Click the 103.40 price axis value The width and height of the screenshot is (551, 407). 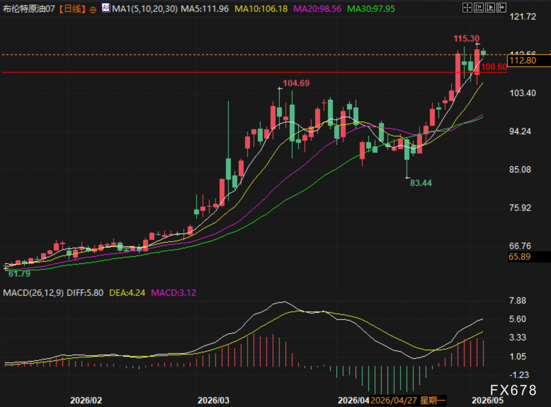(523, 93)
